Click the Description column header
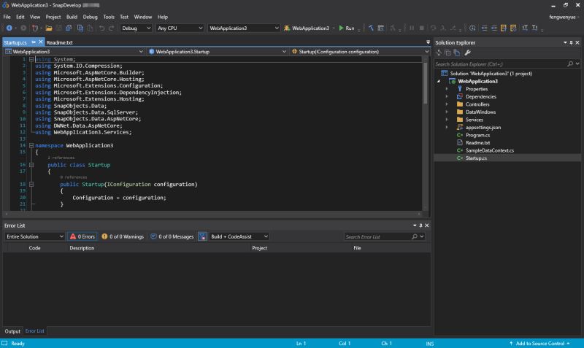This screenshot has width=584, height=348. pyautogui.click(x=82, y=248)
